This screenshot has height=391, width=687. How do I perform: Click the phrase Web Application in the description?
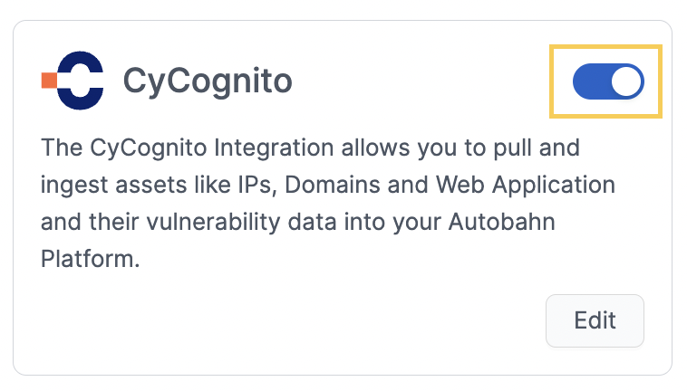point(526,185)
